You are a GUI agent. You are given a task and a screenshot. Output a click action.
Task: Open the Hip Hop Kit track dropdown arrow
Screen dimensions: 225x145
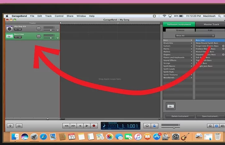point(58,30)
